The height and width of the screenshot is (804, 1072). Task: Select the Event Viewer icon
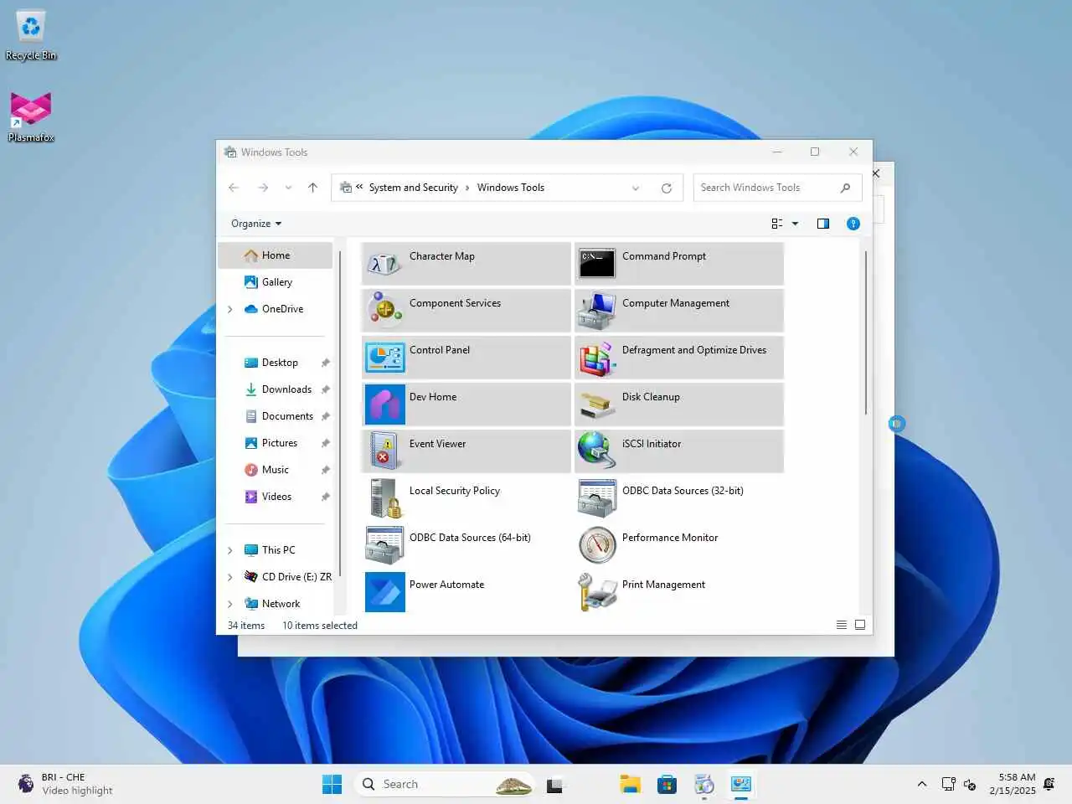pyautogui.click(x=384, y=451)
